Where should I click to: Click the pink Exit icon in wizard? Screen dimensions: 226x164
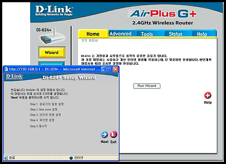[x=113, y=134]
